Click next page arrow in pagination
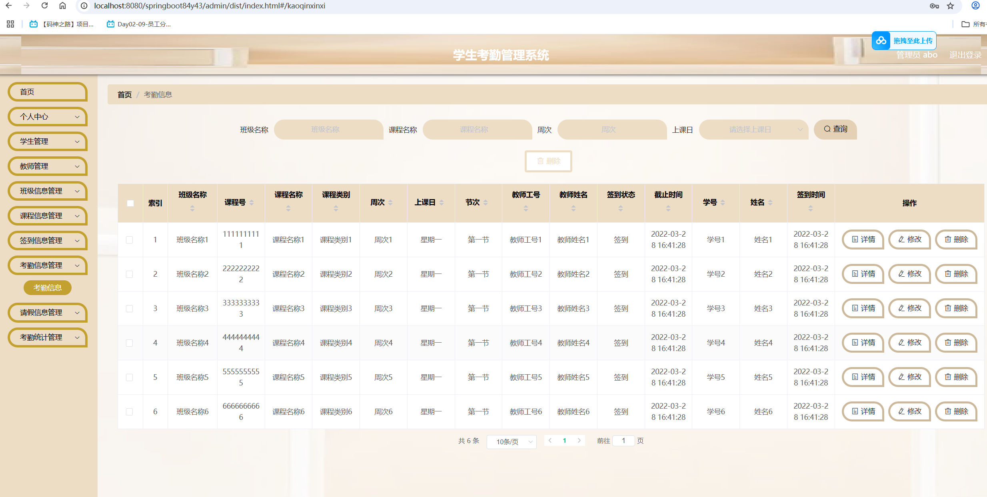The width and height of the screenshot is (987, 497). [579, 441]
